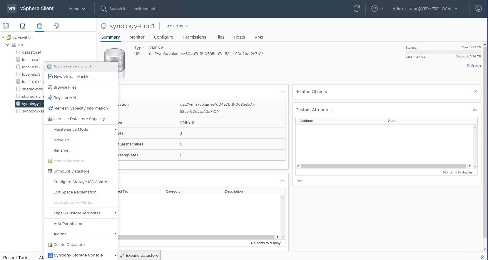The image size is (488, 260).
Task: Click the search in all environments field
Action: [x=133, y=9]
